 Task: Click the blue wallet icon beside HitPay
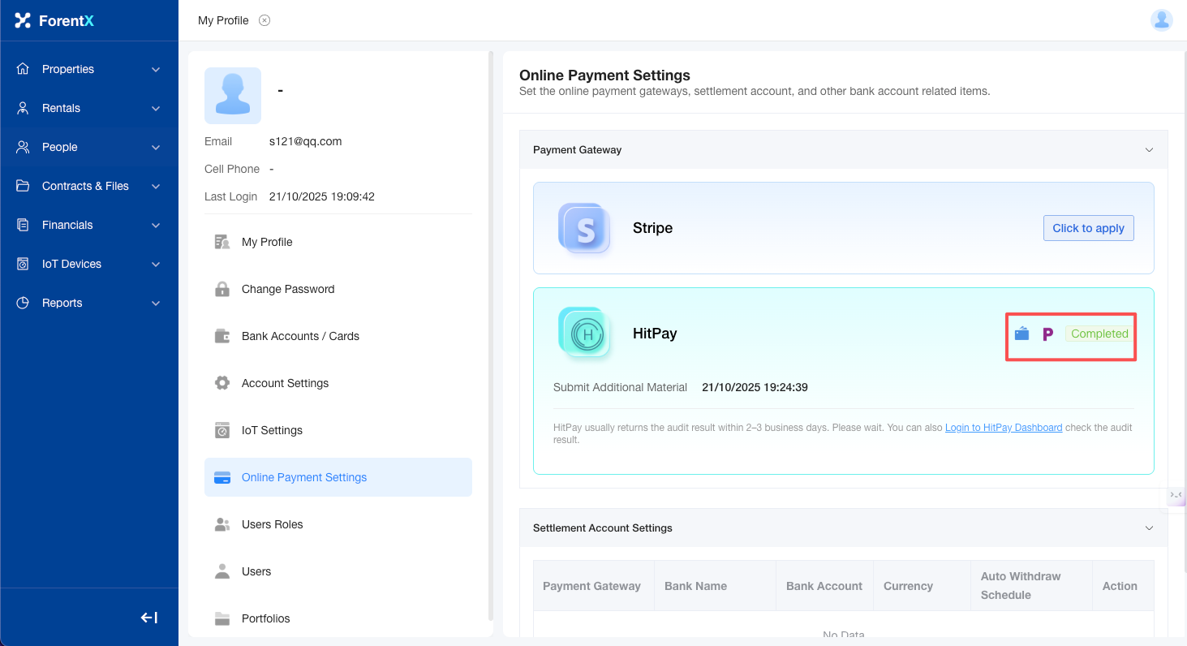tap(1021, 334)
